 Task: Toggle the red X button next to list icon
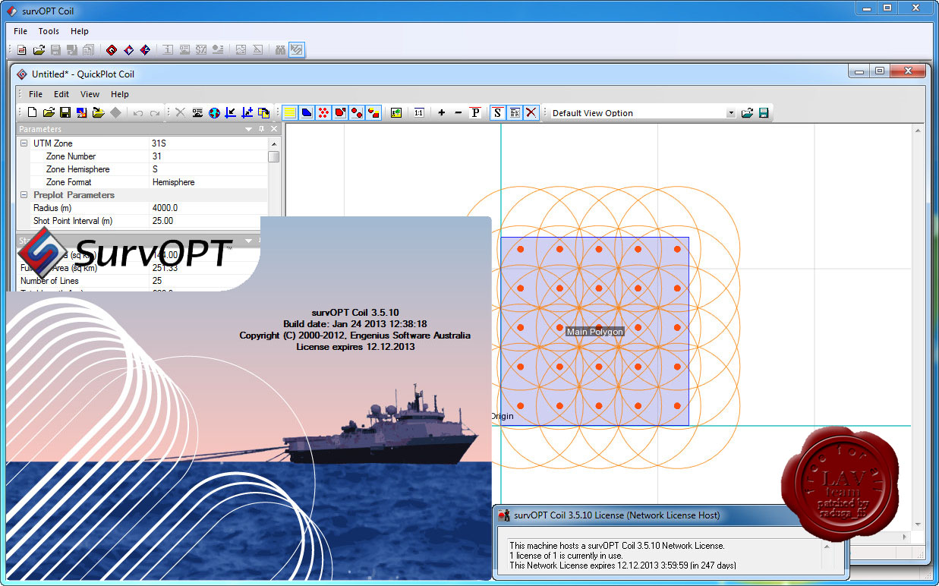tap(531, 113)
